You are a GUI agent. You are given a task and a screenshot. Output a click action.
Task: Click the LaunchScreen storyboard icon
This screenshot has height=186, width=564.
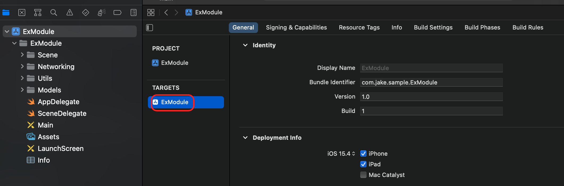31,149
